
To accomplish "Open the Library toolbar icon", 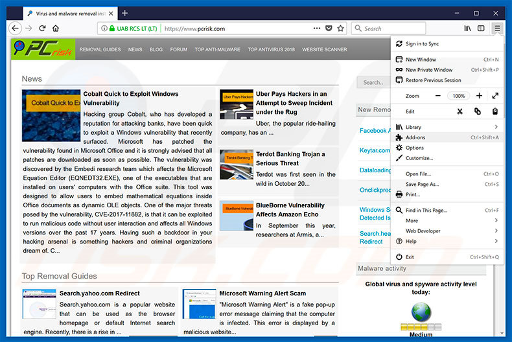I will 467,28.
